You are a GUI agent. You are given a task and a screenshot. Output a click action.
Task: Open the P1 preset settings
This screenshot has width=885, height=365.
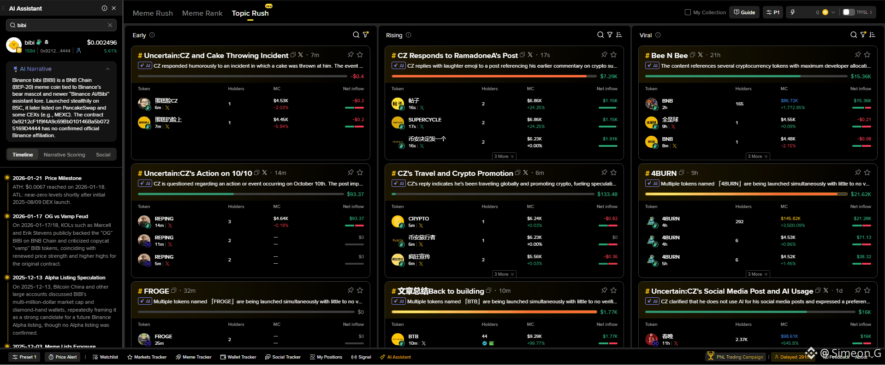pyautogui.click(x=773, y=12)
